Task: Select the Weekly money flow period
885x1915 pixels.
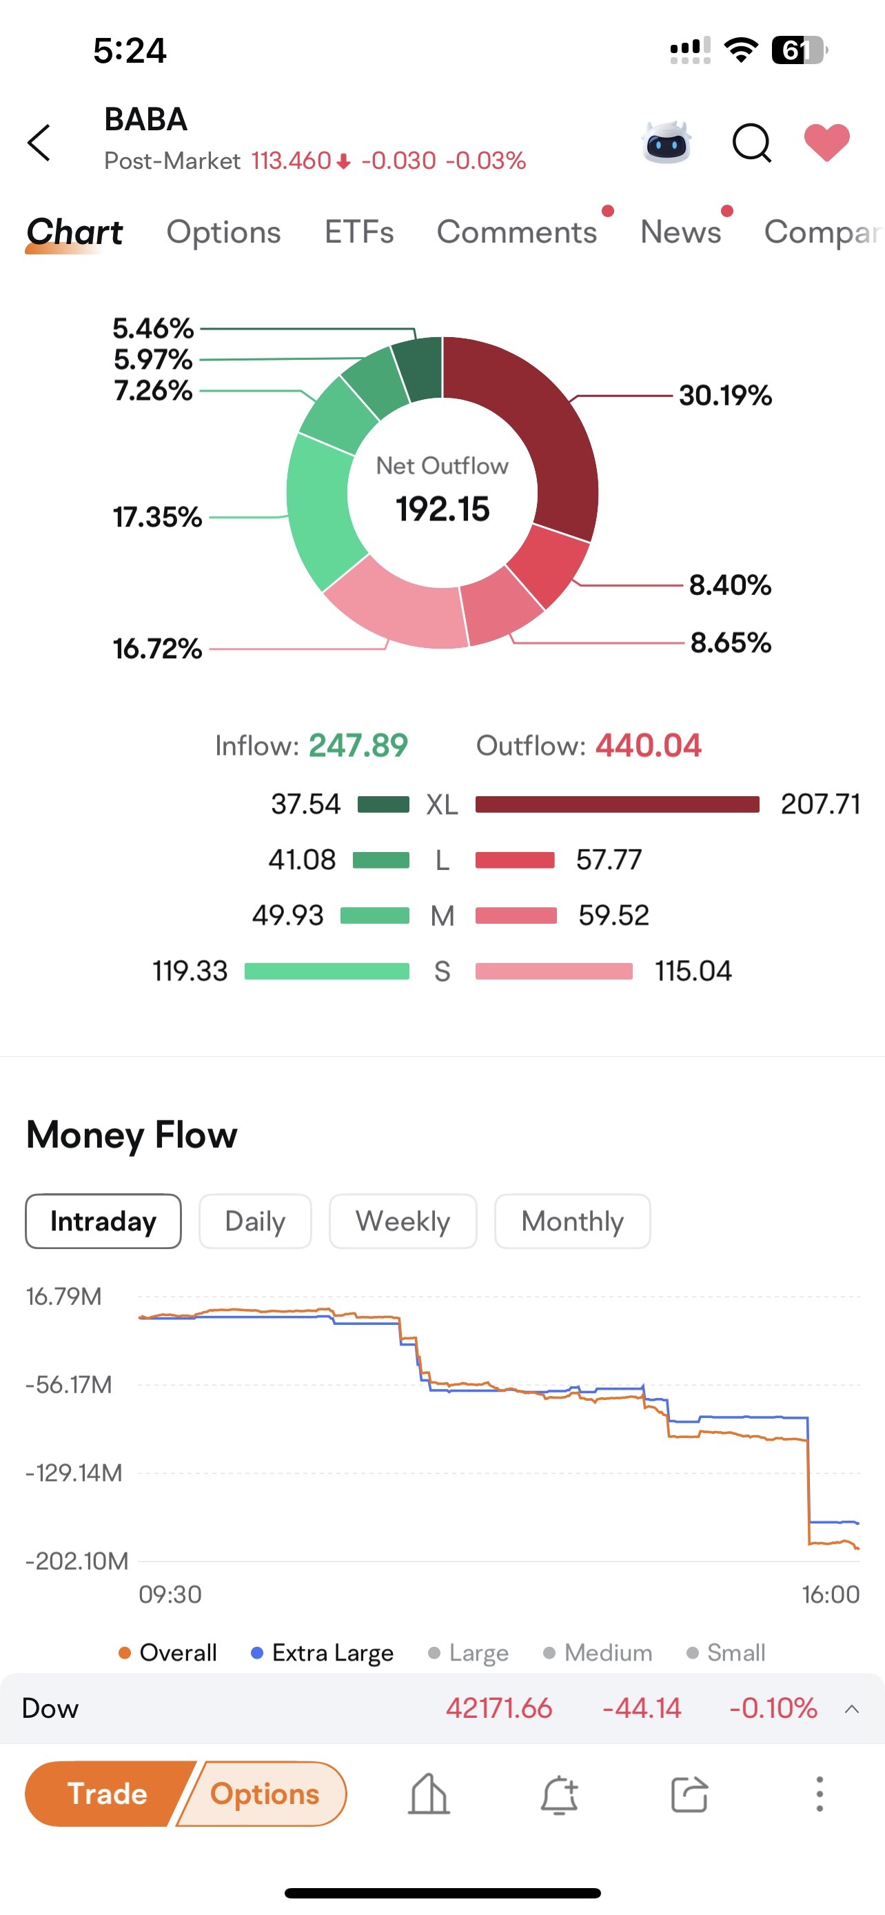Action: pyautogui.click(x=403, y=1221)
